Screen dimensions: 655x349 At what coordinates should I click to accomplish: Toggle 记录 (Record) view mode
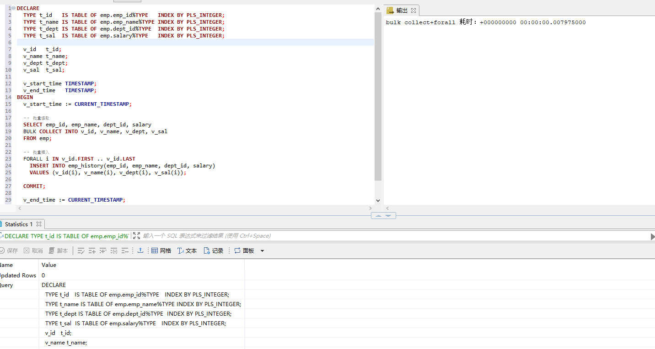(x=213, y=251)
